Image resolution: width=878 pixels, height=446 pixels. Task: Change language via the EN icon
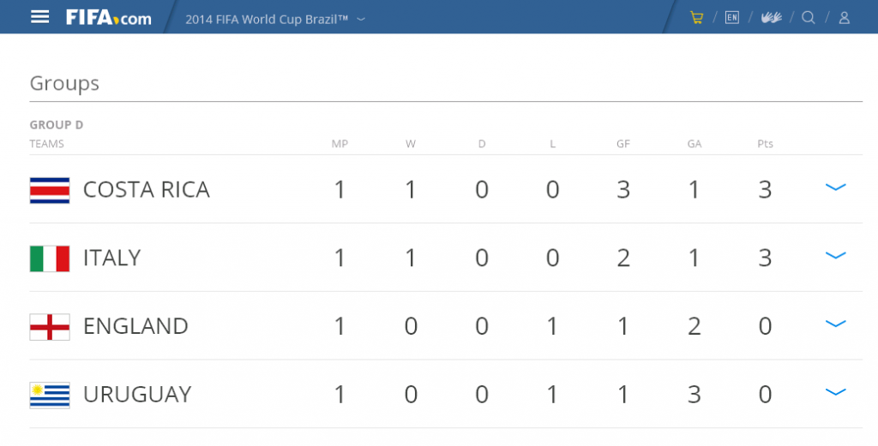pyautogui.click(x=732, y=17)
